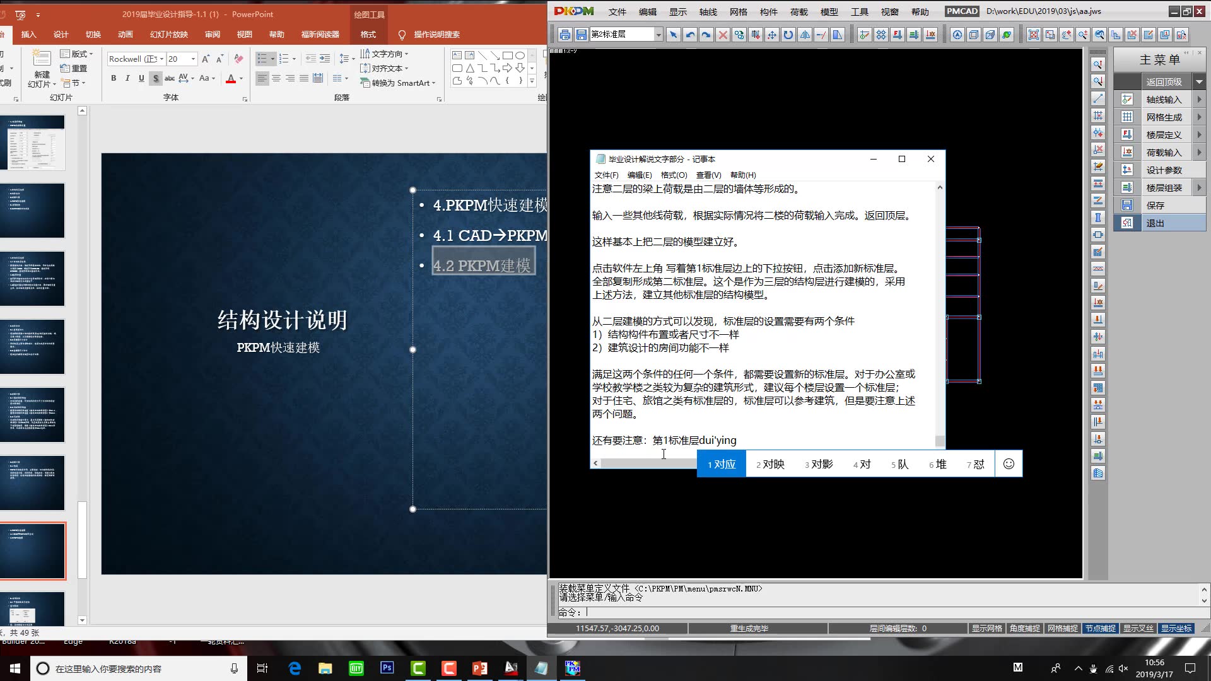Click the 3D box view icon in PKPM toolbar
Image resolution: width=1211 pixels, height=681 pixels.
point(990,35)
